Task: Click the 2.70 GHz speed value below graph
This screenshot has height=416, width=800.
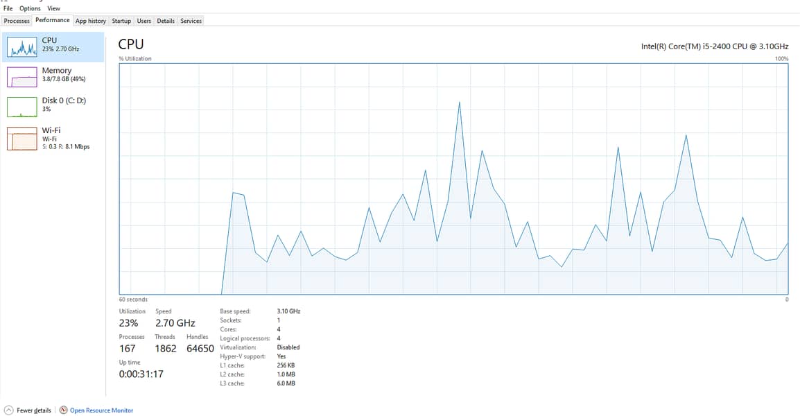Action: click(x=175, y=323)
